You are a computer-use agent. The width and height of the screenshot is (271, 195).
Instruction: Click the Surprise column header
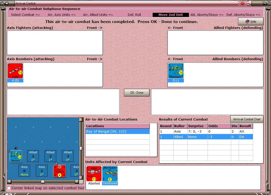[x=198, y=126]
